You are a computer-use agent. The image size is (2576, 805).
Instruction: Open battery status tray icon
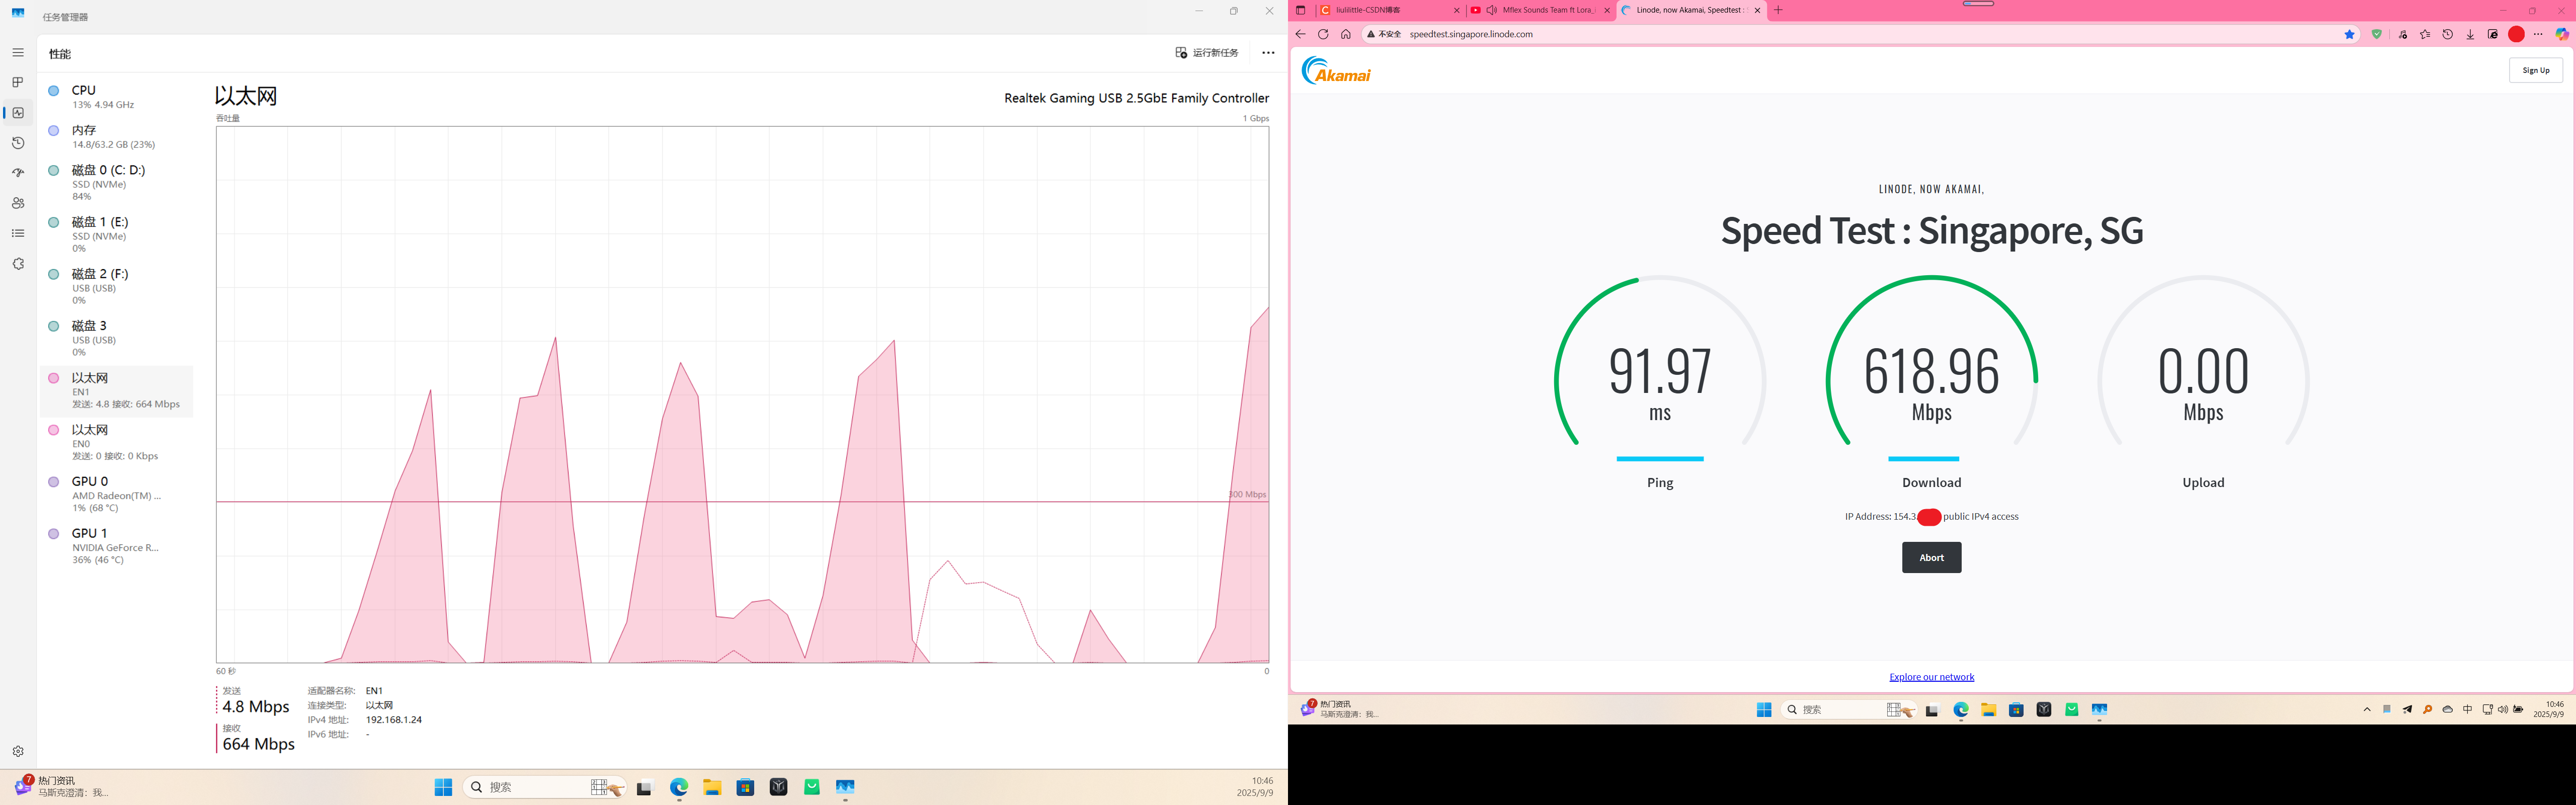coord(2518,709)
